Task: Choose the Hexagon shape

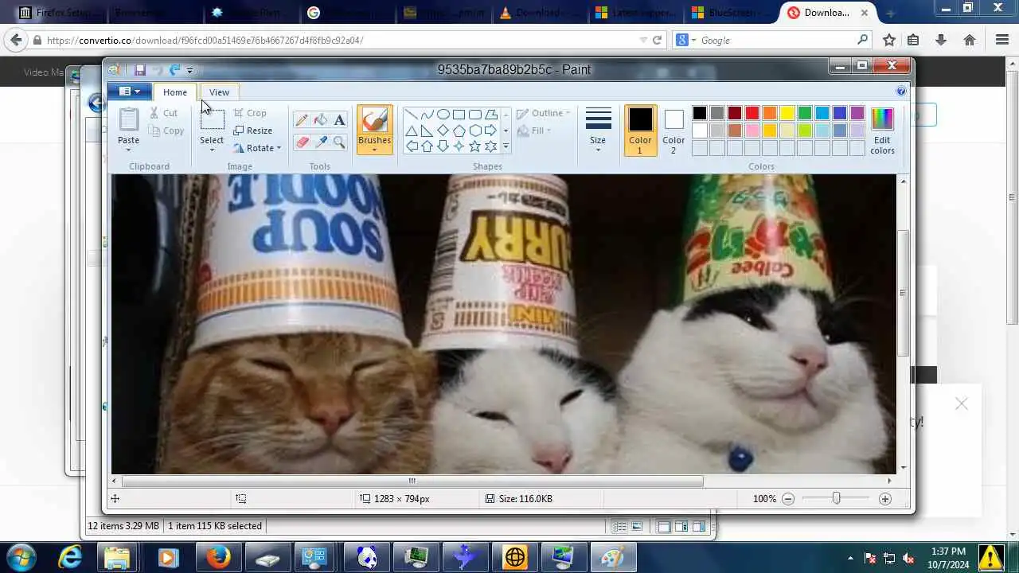Action: click(475, 131)
